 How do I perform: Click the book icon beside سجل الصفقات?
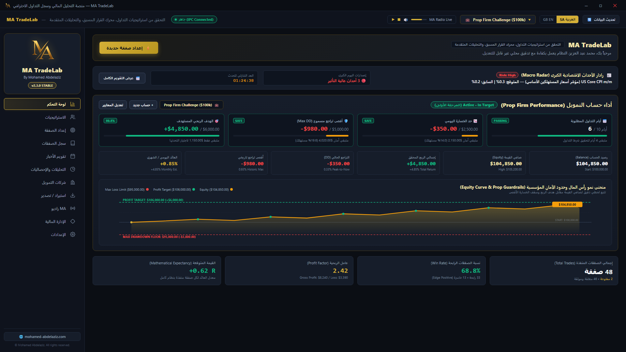click(73, 143)
